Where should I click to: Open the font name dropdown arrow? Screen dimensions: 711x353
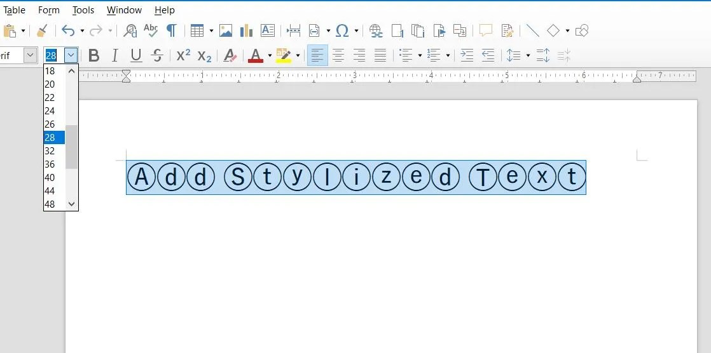pyautogui.click(x=30, y=56)
